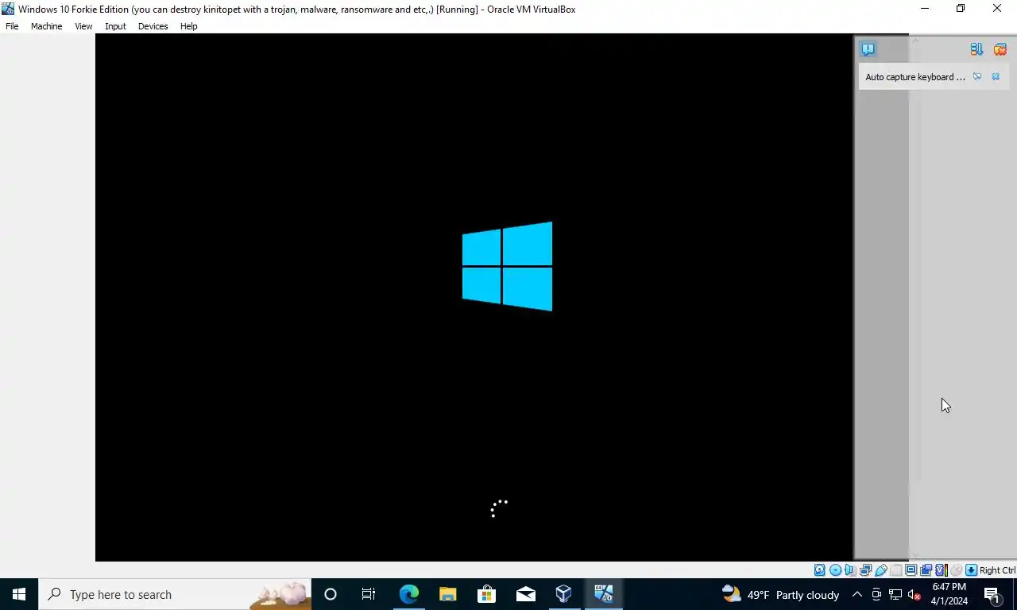Open Cortana from the taskbar

click(331, 594)
